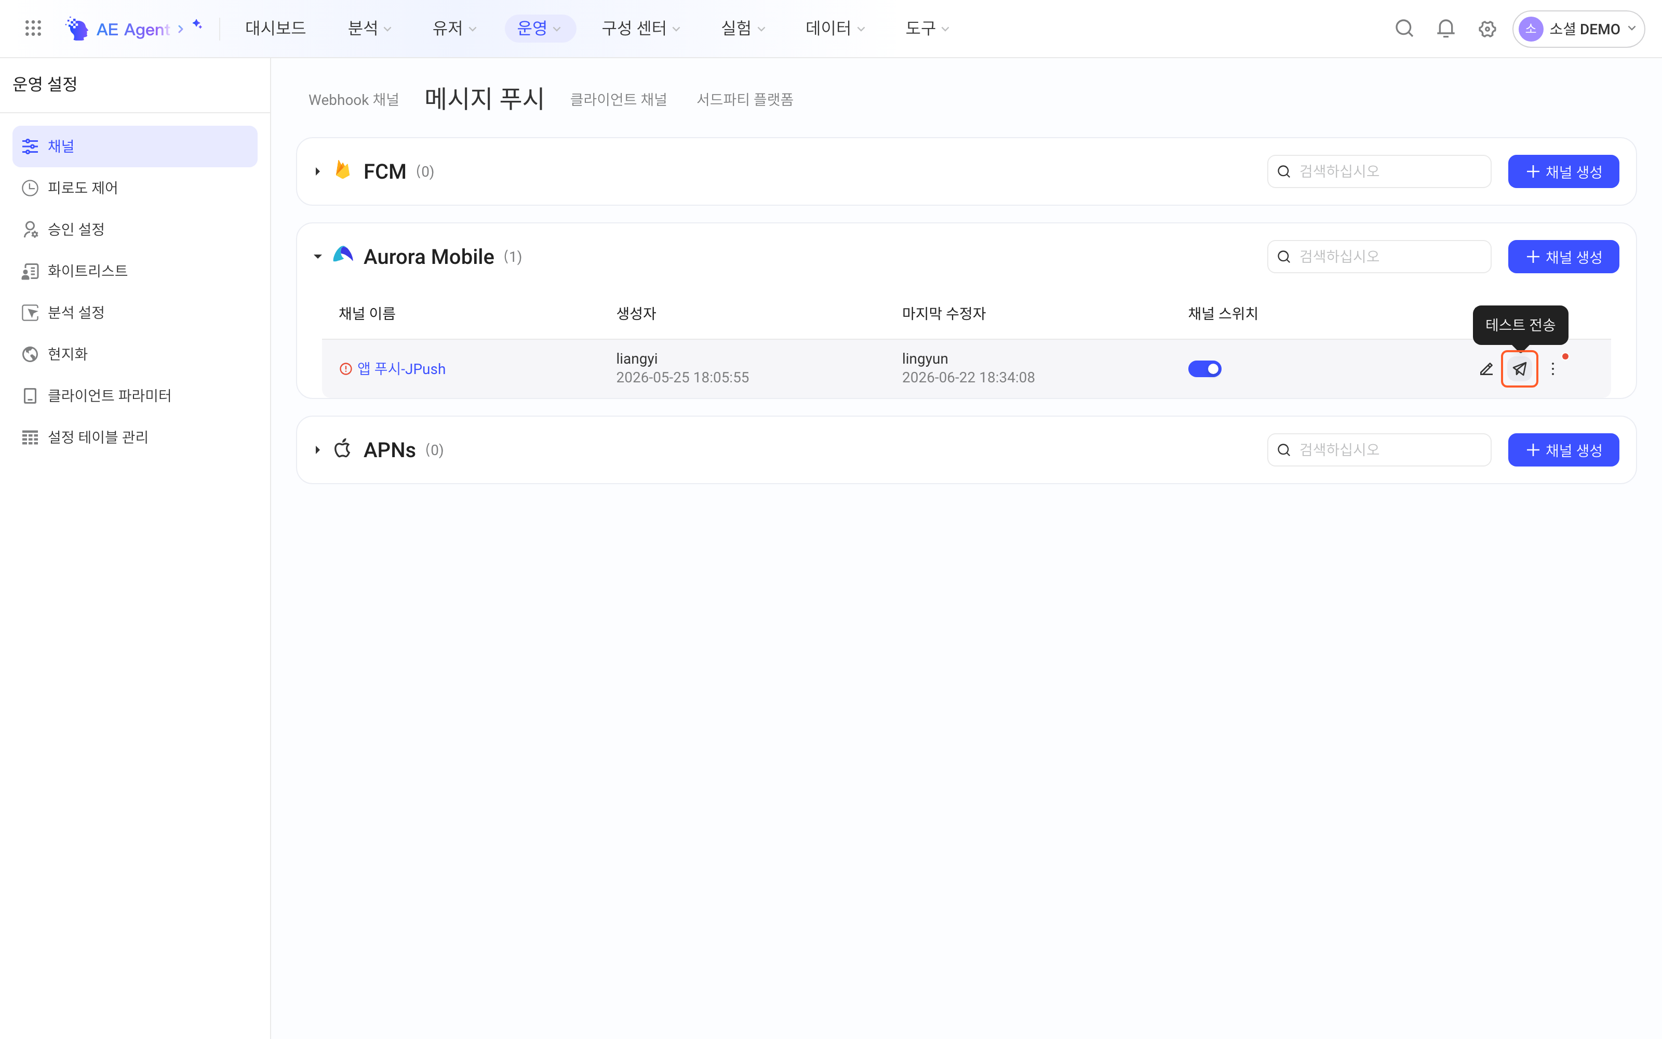Viewport: 1662px width, 1039px height.
Task: Open the 구성 센터 dropdown menu
Action: click(x=641, y=28)
